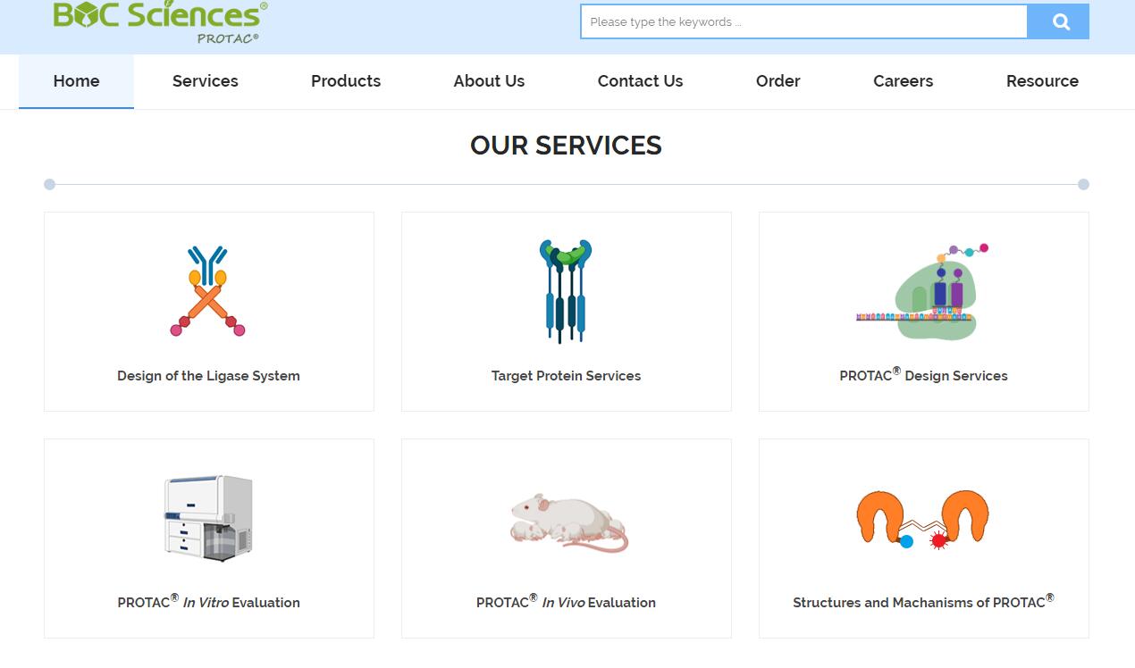Open the Careers page
This screenshot has width=1135, height=668.
pos(903,81)
